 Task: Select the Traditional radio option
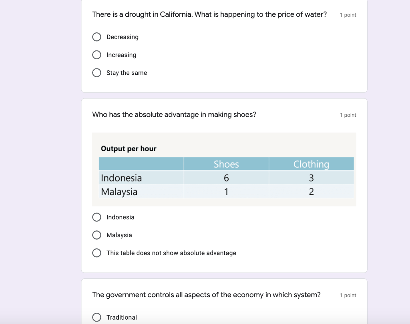click(97, 318)
